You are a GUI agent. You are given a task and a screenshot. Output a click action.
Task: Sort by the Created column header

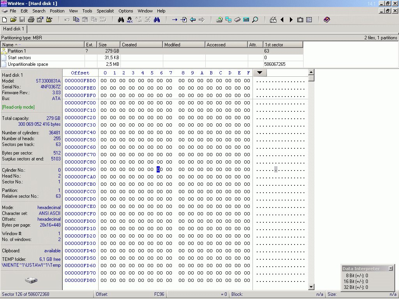pos(141,45)
